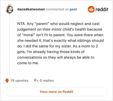Open the Reddit Snoo logo icon

pos(91,9)
